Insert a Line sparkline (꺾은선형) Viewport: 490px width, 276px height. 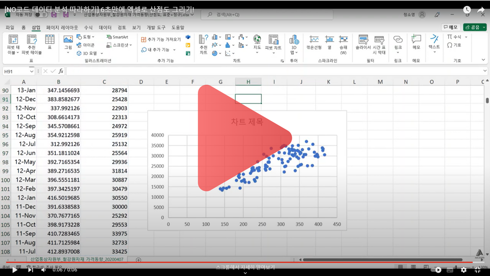coord(314,42)
